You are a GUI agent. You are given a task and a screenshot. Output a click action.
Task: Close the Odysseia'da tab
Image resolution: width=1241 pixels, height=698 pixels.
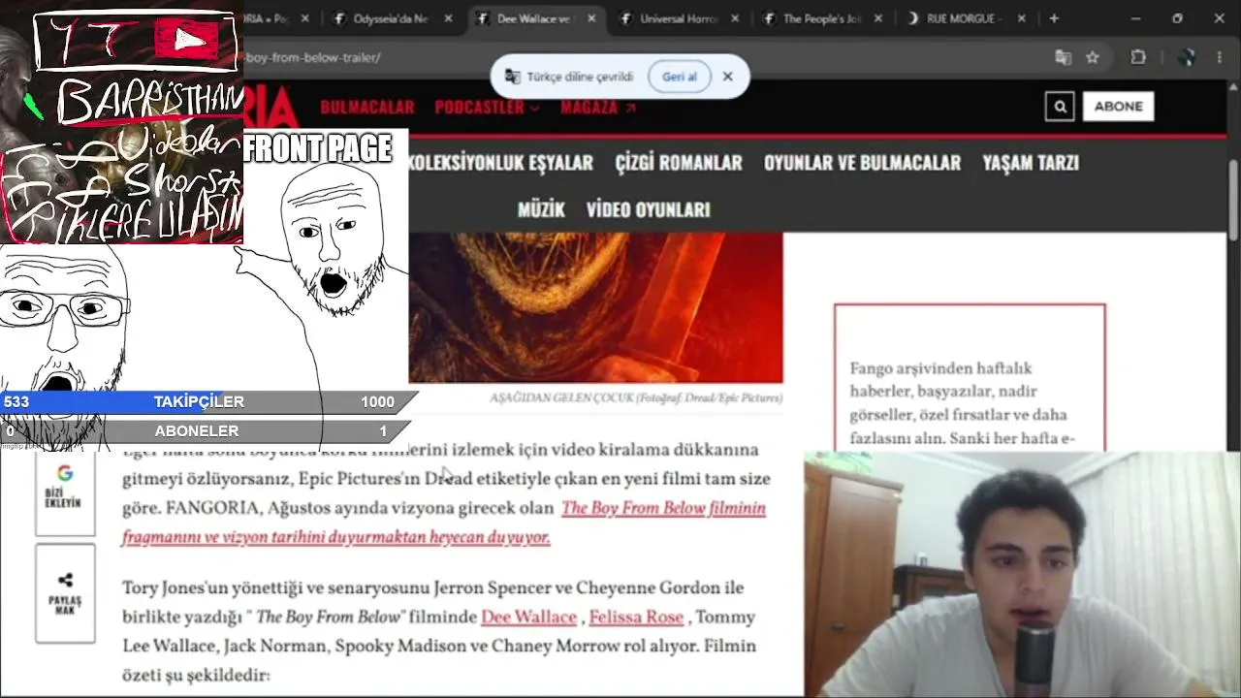(449, 18)
